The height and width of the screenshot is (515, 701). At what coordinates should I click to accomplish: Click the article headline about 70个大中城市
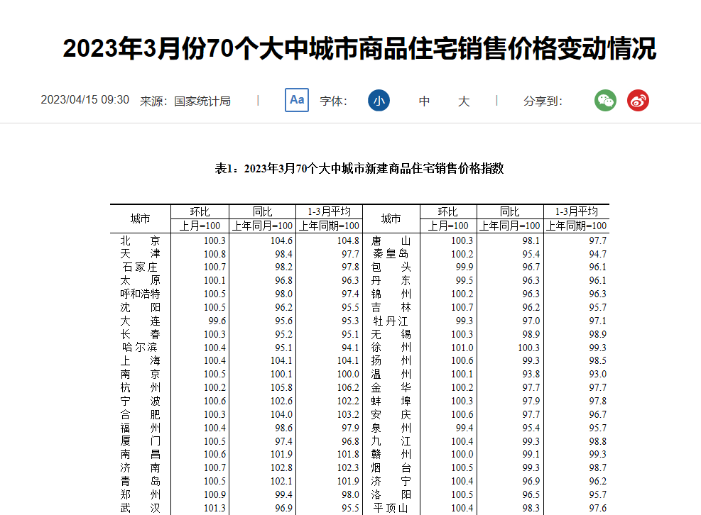tap(359, 49)
